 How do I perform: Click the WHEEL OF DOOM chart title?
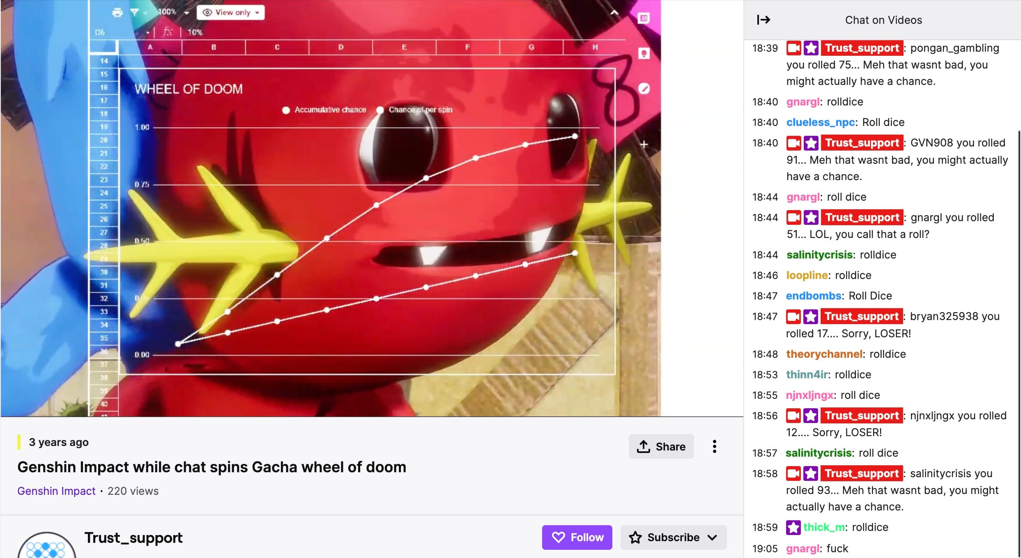[189, 89]
